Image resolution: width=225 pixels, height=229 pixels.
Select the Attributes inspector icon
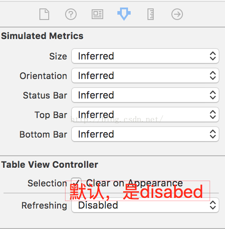click(124, 14)
